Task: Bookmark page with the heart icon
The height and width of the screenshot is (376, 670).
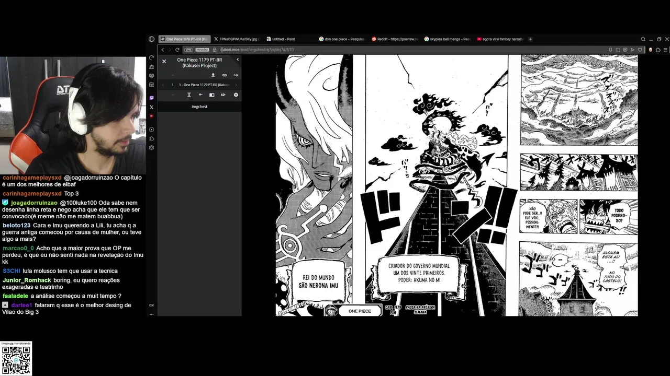Action: (x=640, y=50)
